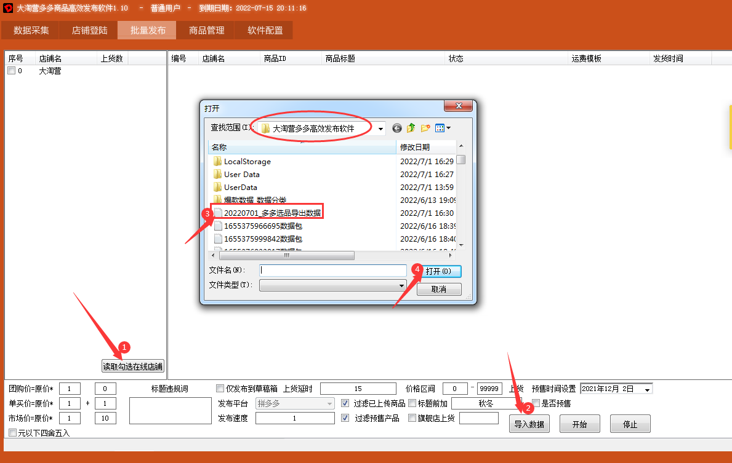Click 打开(O) in the file dialog
The height and width of the screenshot is (463, 732).
point(439,271)
